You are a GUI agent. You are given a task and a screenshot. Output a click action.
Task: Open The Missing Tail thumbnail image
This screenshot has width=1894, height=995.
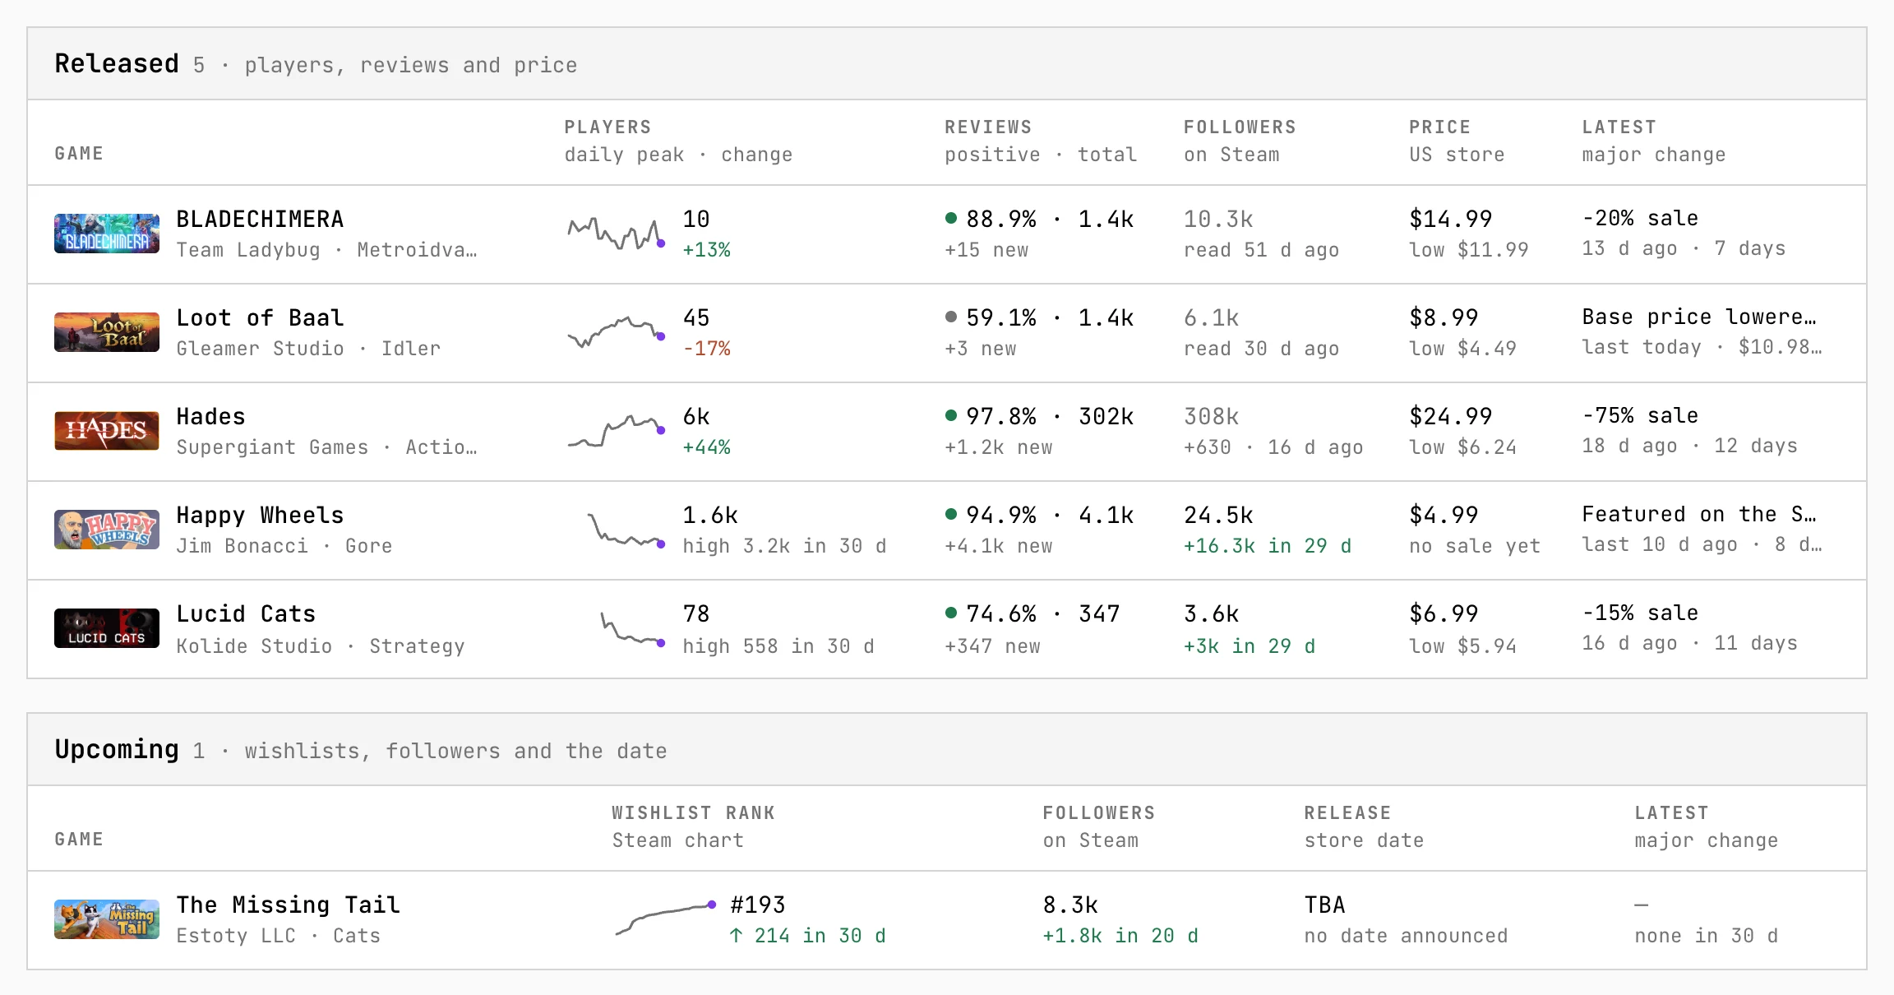pos(107,919)
